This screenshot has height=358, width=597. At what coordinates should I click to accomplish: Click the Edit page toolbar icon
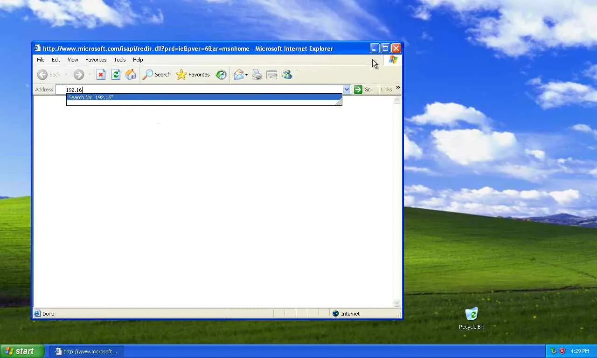coord(271,75)
